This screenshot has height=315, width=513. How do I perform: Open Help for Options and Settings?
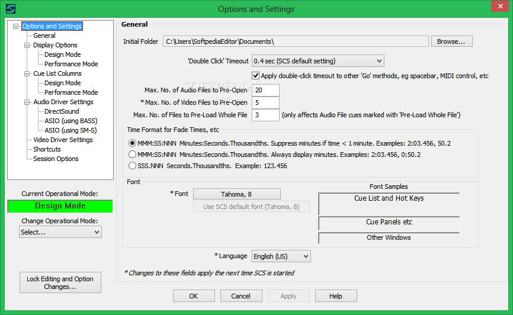click(x=336, y=296)
